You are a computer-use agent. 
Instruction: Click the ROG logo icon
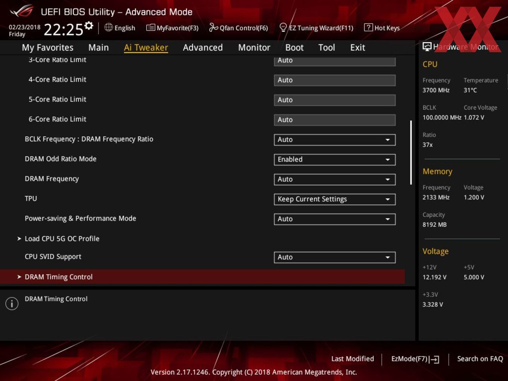tap(22, 11)
